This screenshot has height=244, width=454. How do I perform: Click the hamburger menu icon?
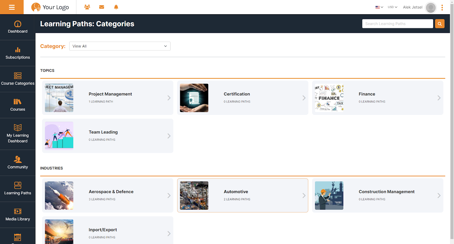(x=12, y=7)
